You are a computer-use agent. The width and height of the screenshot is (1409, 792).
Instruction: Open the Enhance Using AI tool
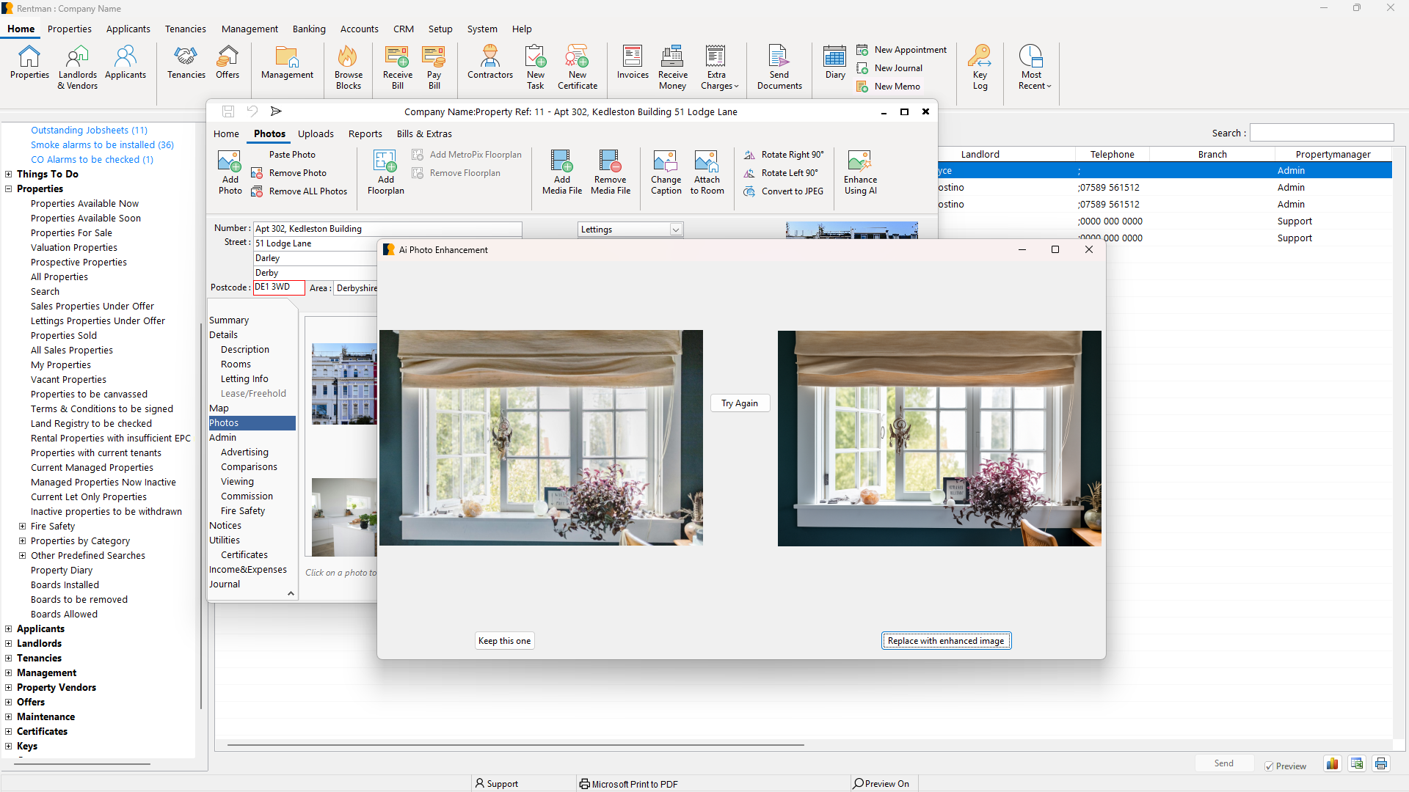click(860, 172)
